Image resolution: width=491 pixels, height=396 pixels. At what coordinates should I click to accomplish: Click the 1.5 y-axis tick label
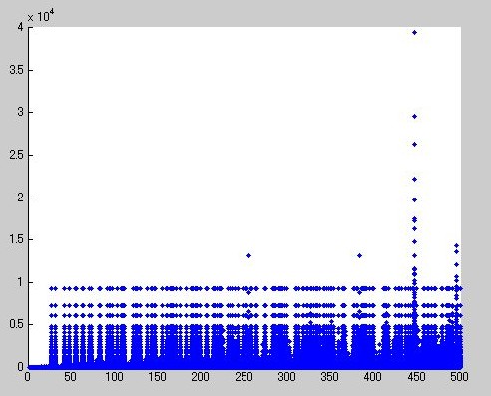click(17, 239)
